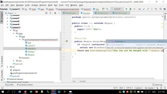This screenshot has width=167, height=94.
Task: Revert changes with rollback icon
Action: [156, 9]
